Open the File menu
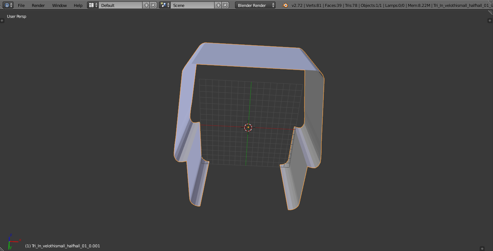493x251 pixels. click(21, 5)
